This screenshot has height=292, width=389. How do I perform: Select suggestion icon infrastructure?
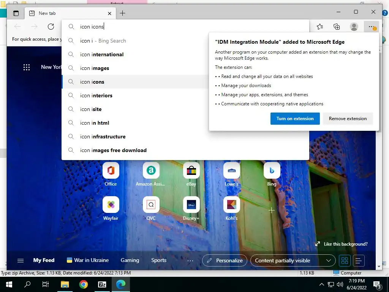[185, 136]
